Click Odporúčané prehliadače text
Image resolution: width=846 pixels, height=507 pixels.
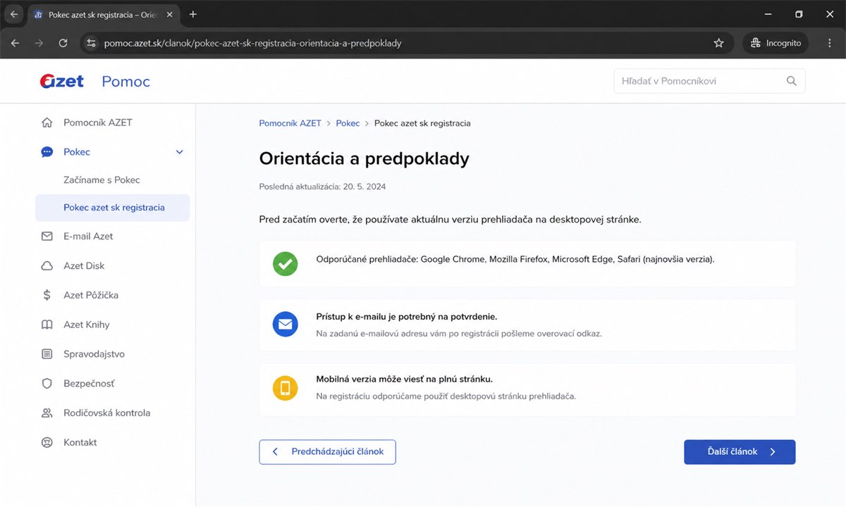click(515, 259)
